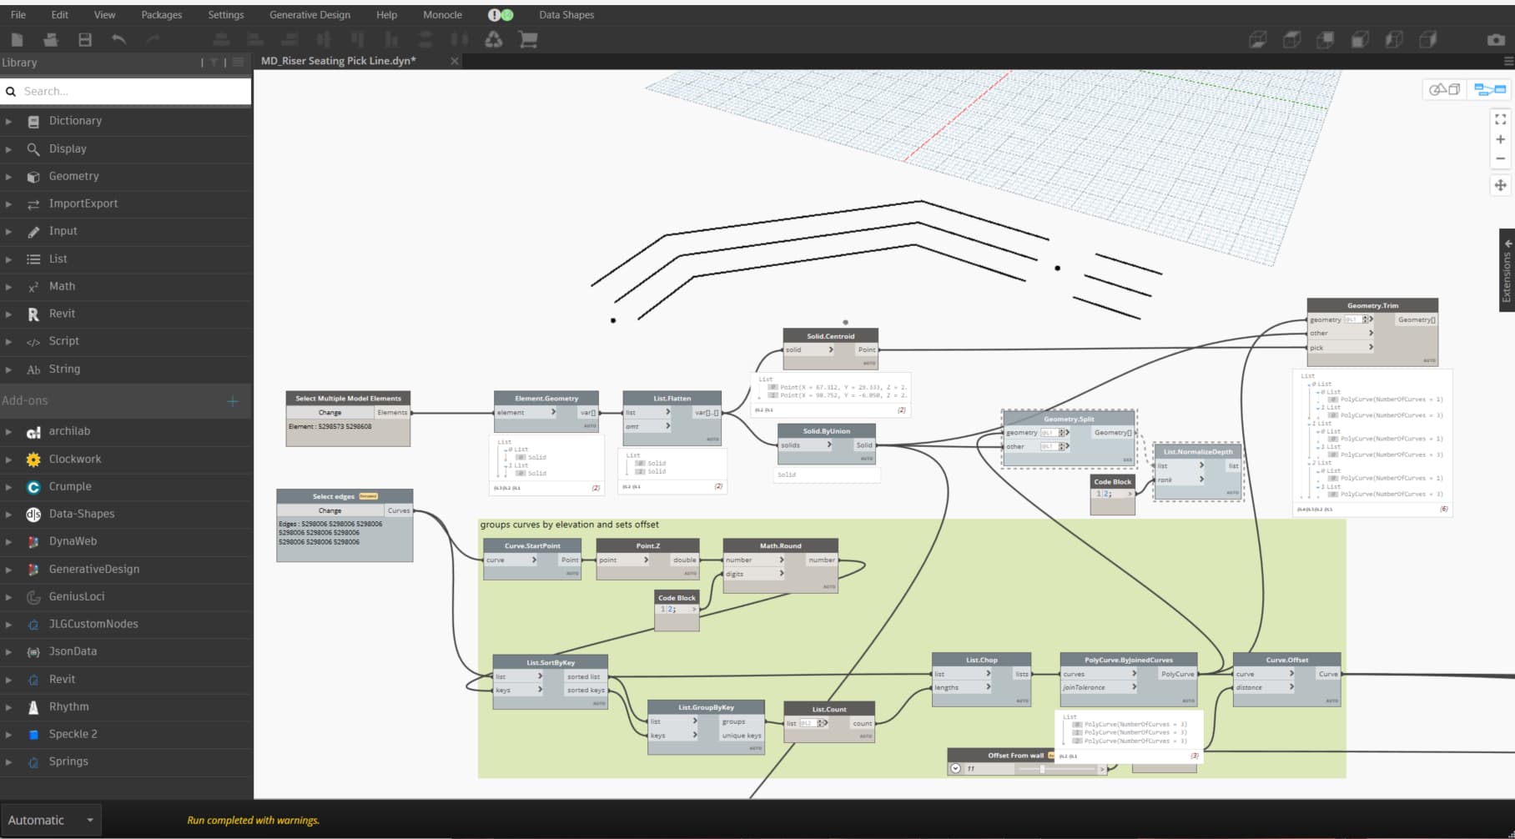Open the shopping cart package icon
This screenshot has width=1515, height=839.
click(527, 39)
